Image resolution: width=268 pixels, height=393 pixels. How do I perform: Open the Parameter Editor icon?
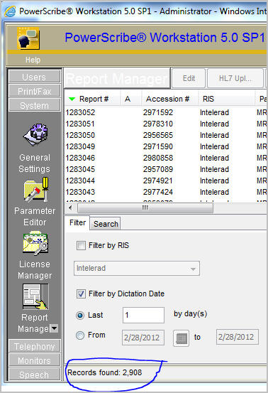tap(35, 190)
